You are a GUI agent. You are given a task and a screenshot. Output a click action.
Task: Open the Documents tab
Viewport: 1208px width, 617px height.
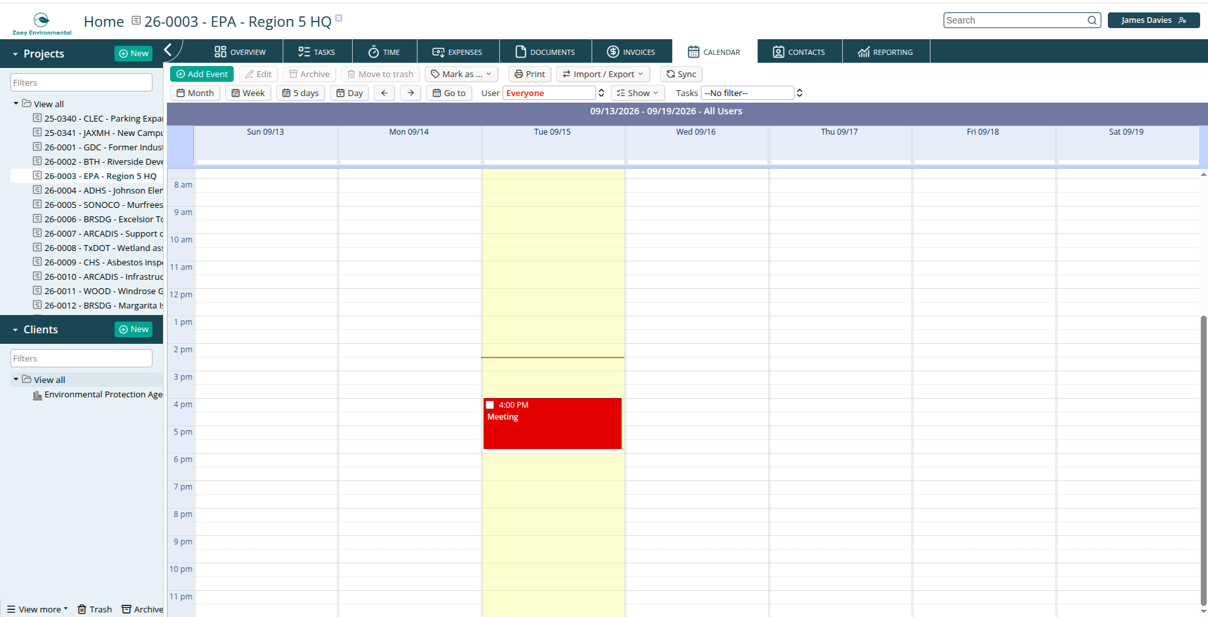click(545, 52)
